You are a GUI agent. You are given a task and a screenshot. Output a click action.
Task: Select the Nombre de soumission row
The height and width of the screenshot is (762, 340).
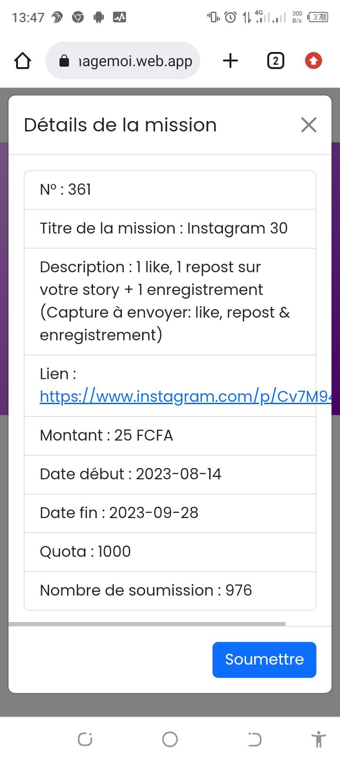click(x=170, y=590)
